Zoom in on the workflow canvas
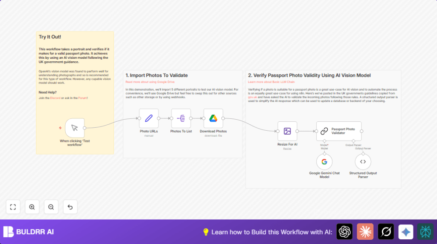This screenshot has width=437, height=244. 32,207
